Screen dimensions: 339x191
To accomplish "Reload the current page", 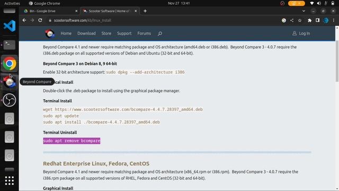I will 40,20.
